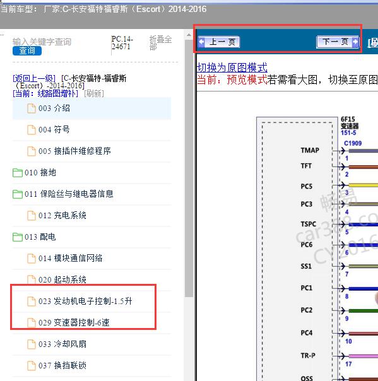Open 033 冷却风扇 document
Screen dimensions: 378x381
point(92,344)
